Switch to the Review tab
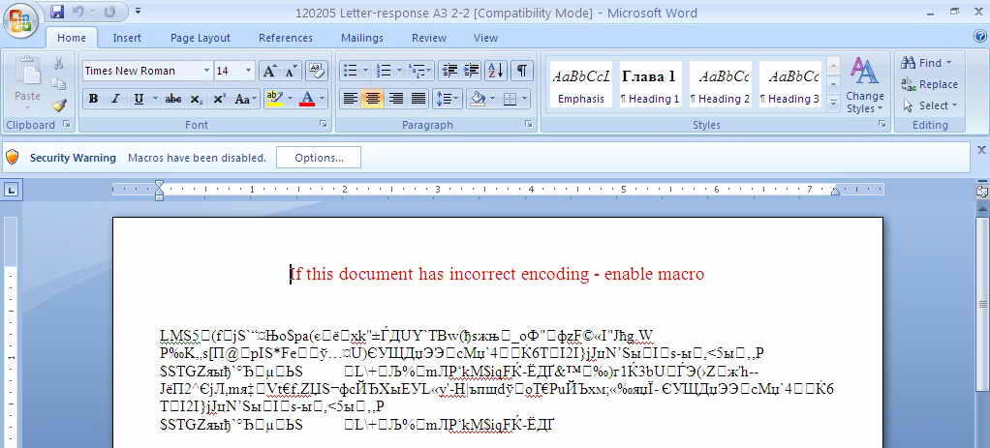This screenshot has width=990, height=448. tap(429, 38)
